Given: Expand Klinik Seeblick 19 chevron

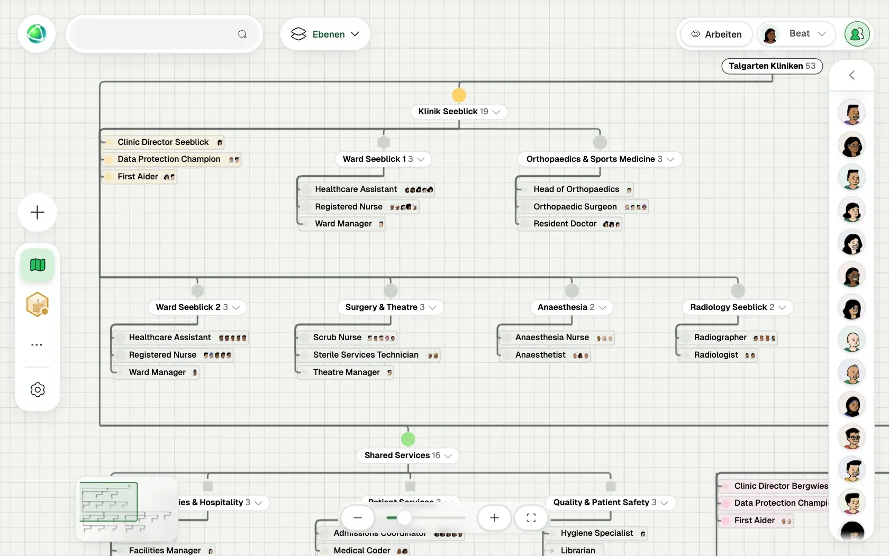Looking at the screenshot, I should click(496, 112).
